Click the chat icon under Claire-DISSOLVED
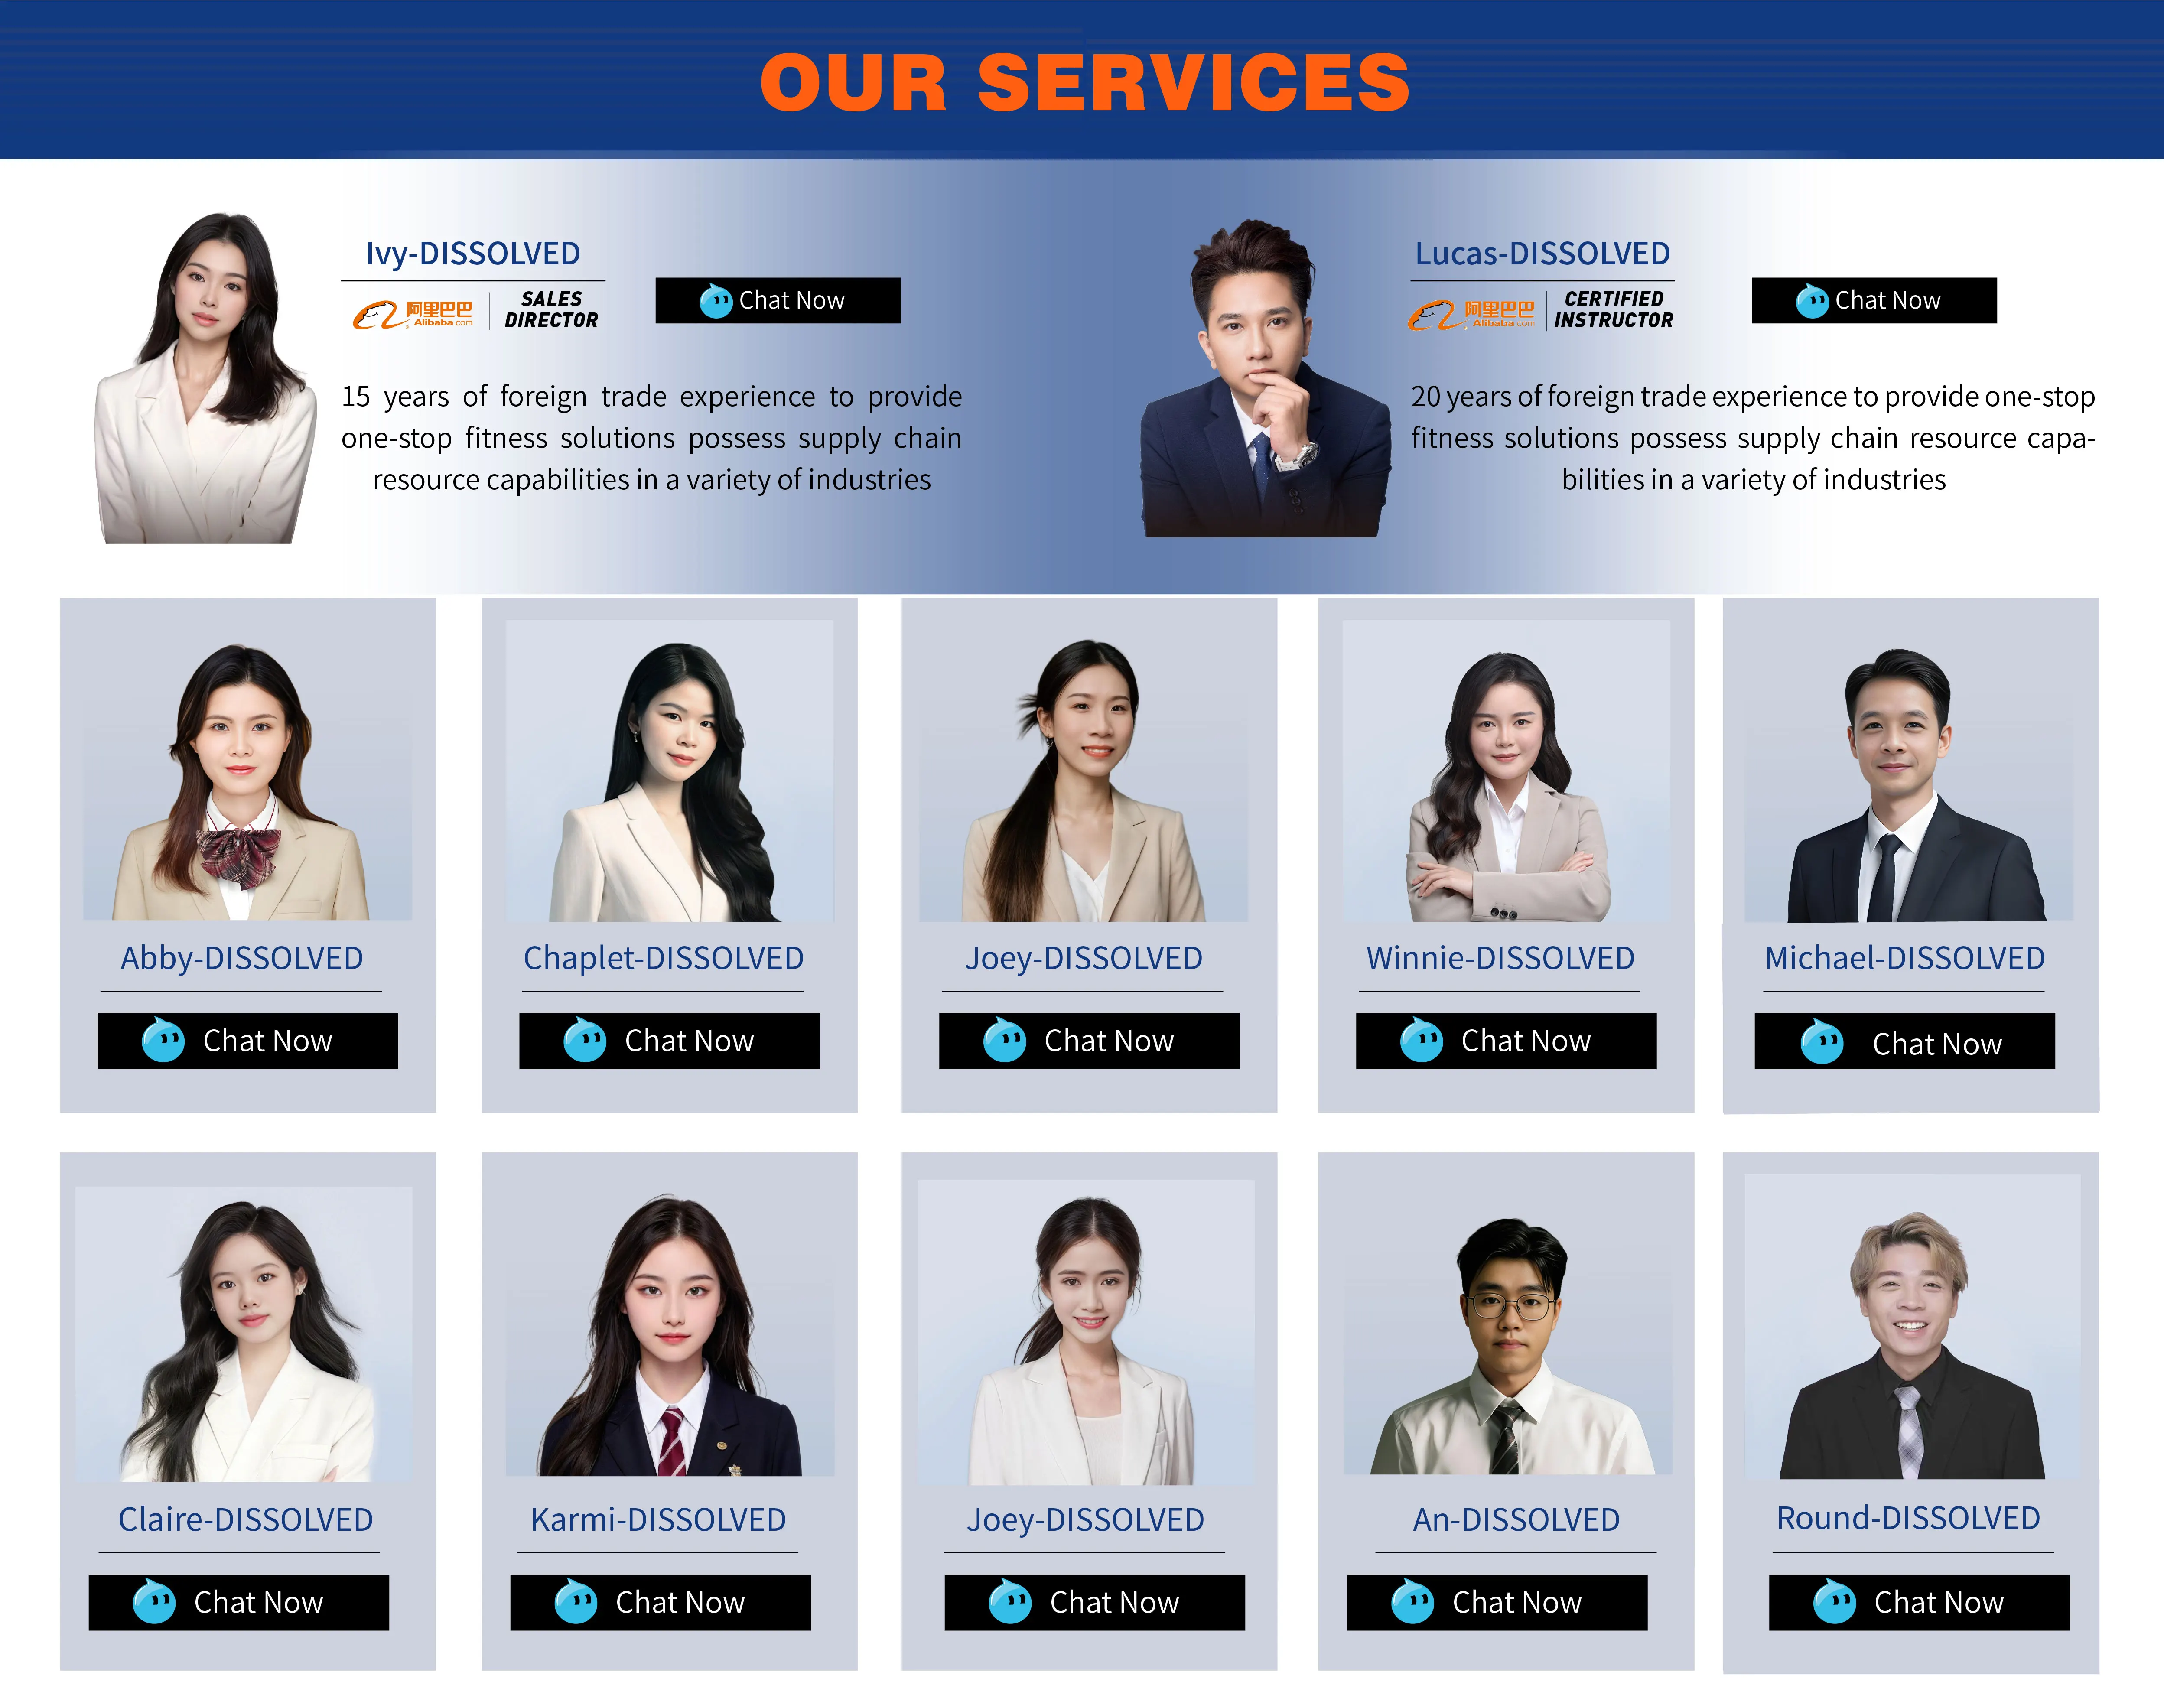Screen dimensions: 2164x1708 pyautogui.click(x=154, y=1601)
